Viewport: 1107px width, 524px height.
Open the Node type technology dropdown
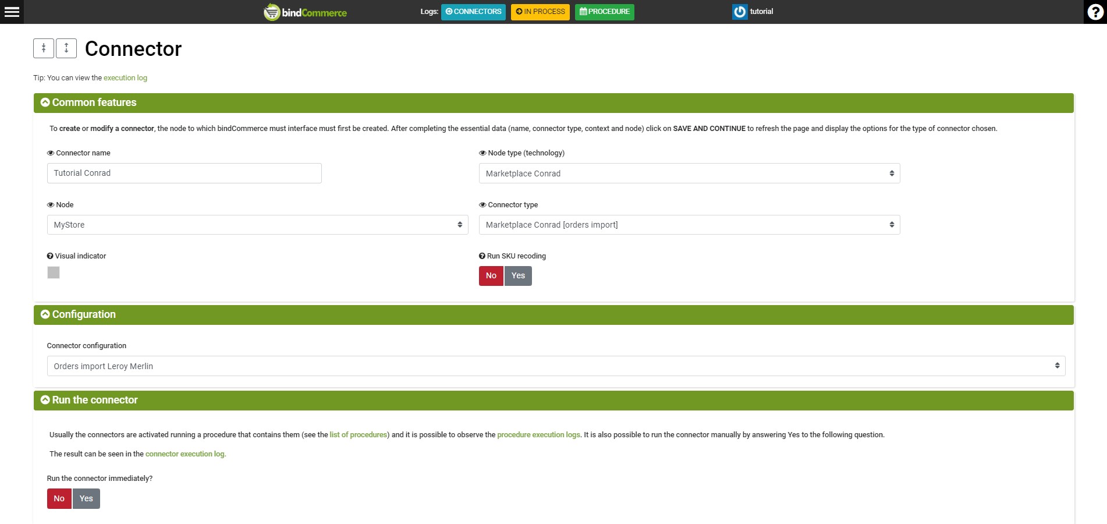coord(689,174)
